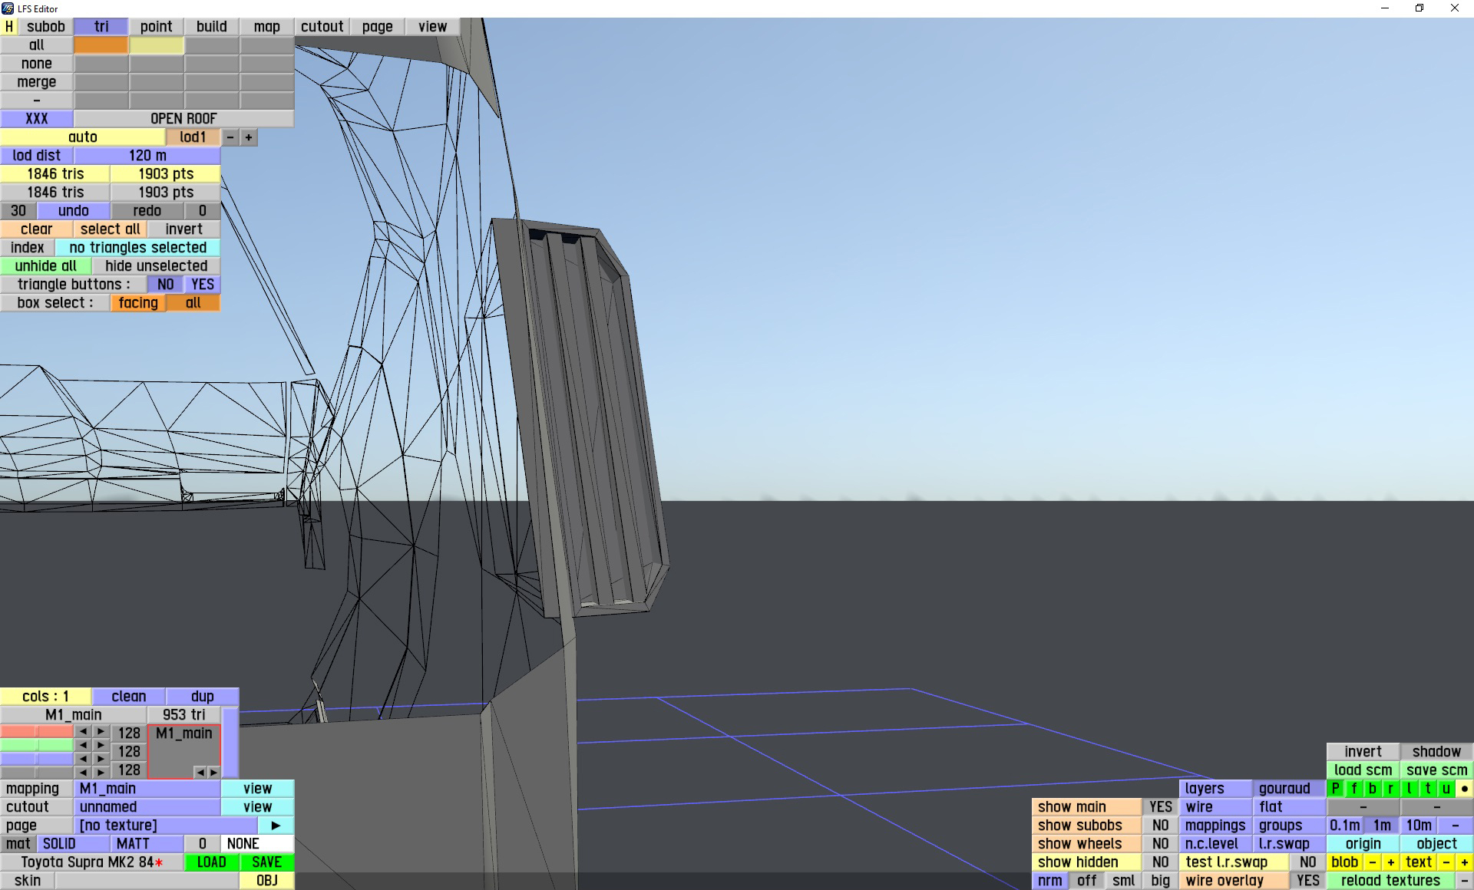Toggle show subobs NO button
The height and width of the screenshot is (890, 1474).
pos(1160,826)
